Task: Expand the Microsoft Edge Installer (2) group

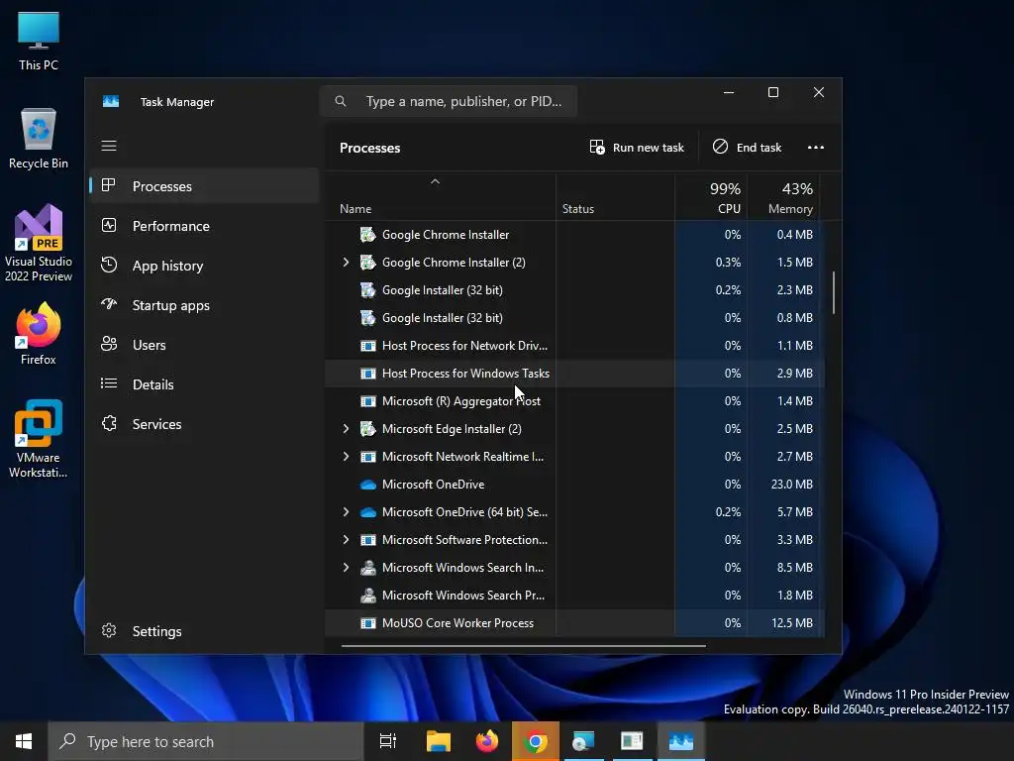Action: pyautogui.click(x=346, y=428)
